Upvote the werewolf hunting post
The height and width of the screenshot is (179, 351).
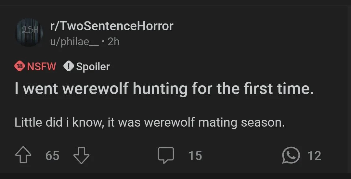coord(23,156)
